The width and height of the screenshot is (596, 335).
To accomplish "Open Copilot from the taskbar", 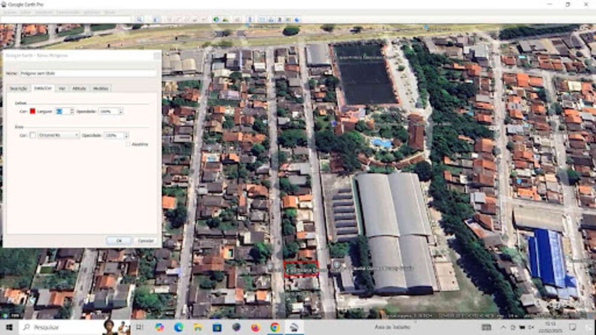I will (159, 327).
